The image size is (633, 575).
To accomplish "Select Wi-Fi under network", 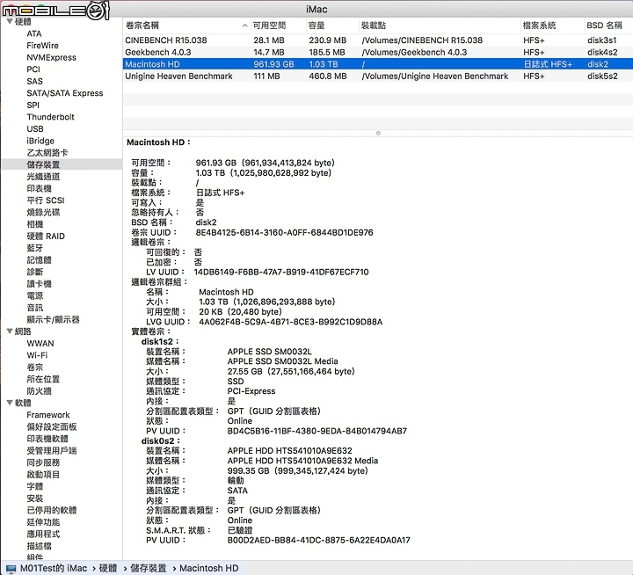I will (37, 355).
